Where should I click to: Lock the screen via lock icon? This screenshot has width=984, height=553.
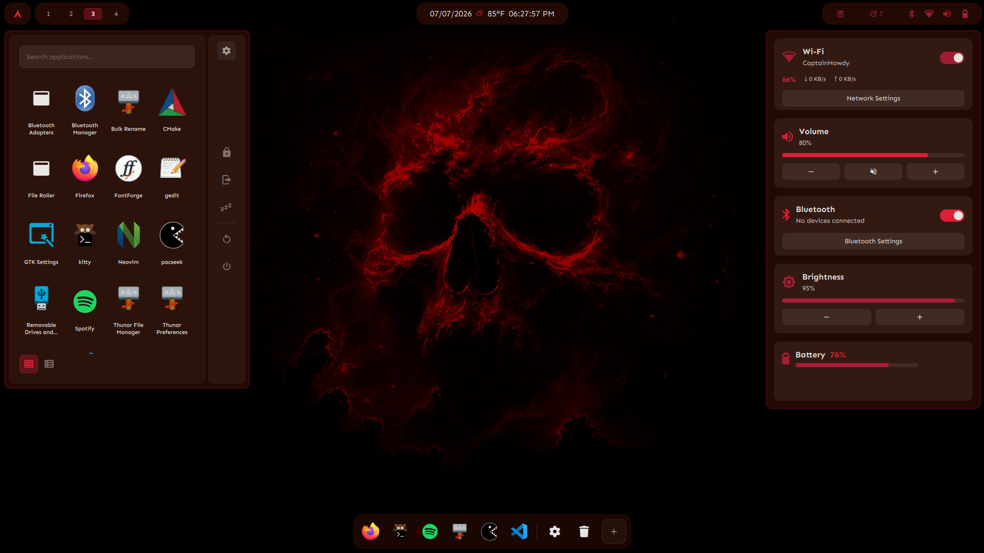point(227,152)
